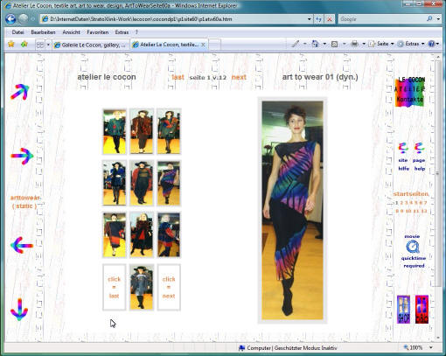Screen dimensions: 446x356
Task: Click the 'arttowear (static)' link
Action: pos(24,202)
